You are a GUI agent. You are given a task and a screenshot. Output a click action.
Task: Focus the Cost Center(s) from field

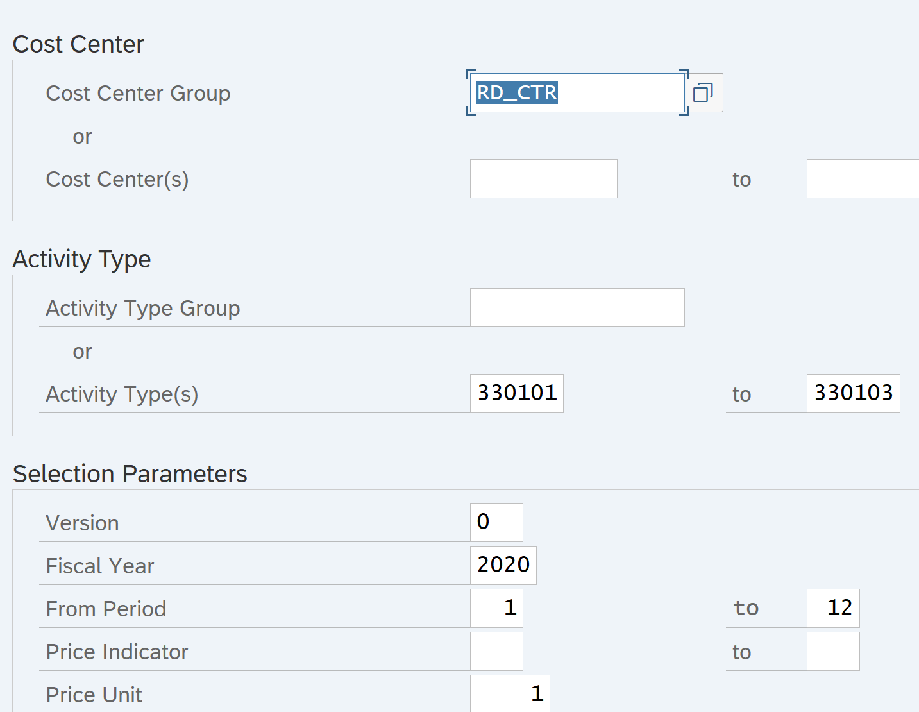(543, 179)
